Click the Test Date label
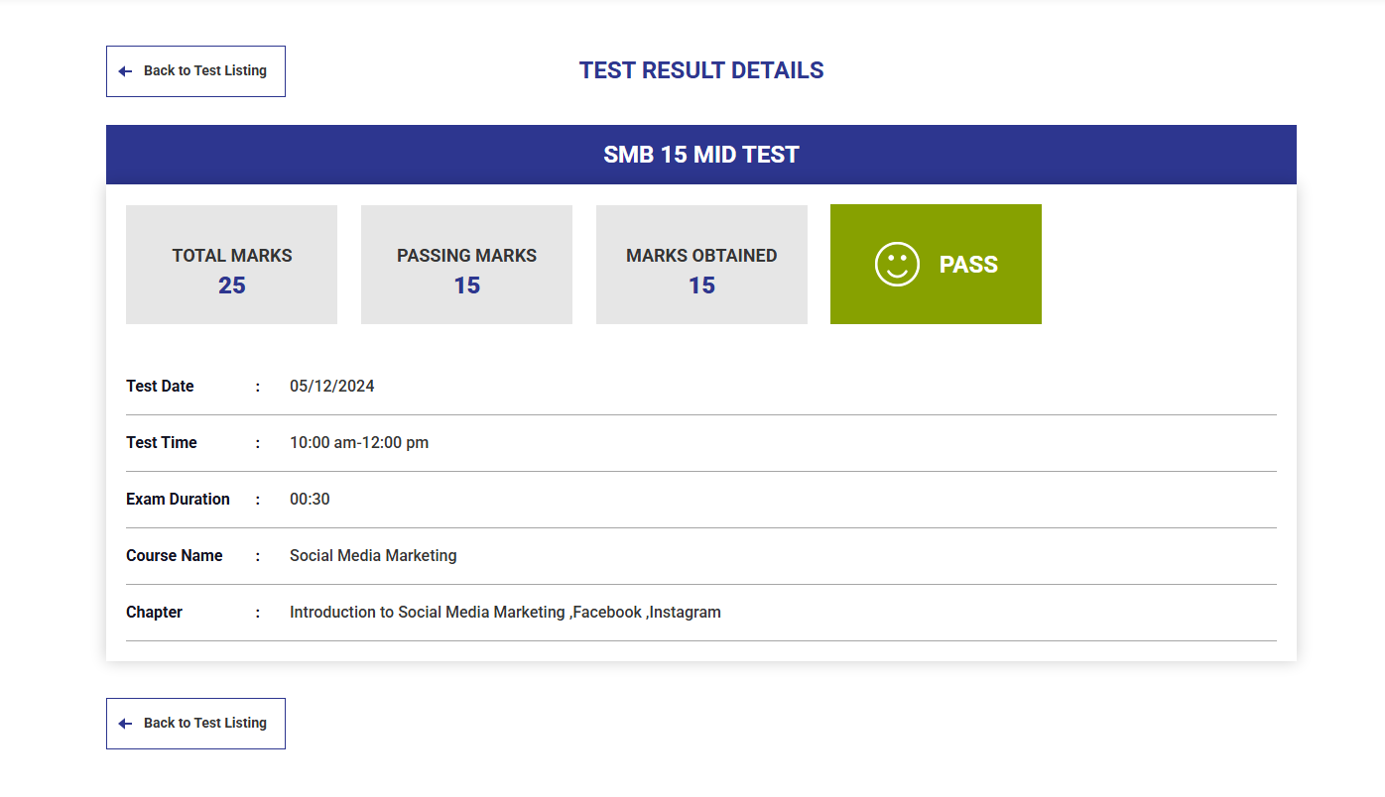The image size is (1385, 797). point(160,387)
